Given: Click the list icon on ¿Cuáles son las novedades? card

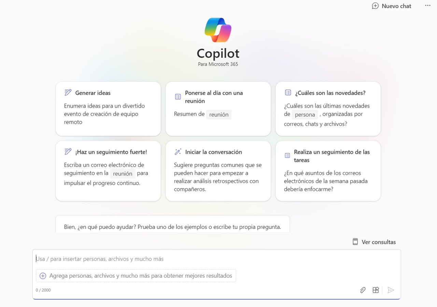Looking at the screenshot, I should [x=287, y=92].
